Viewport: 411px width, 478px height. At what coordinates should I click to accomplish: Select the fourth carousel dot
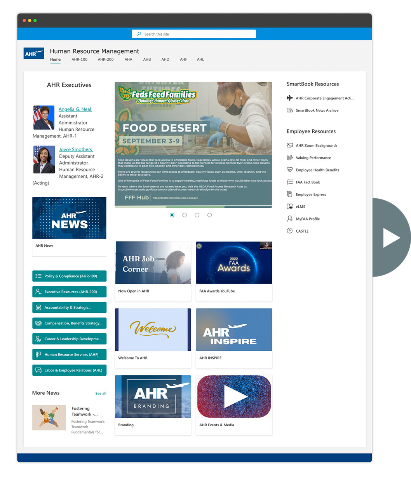(x=209, y=215)
